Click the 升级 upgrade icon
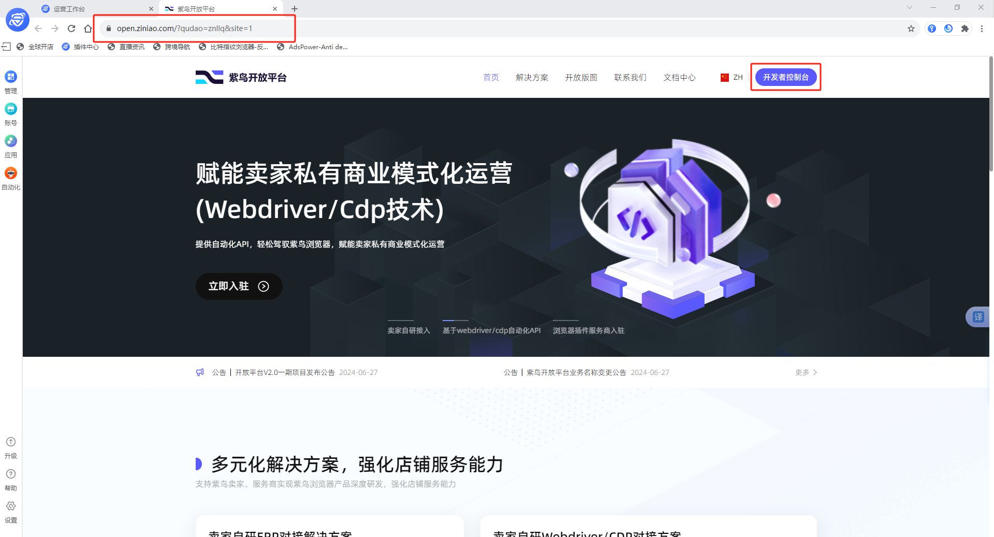This screenshot has height=537, width=994. [x=11, y=442]
